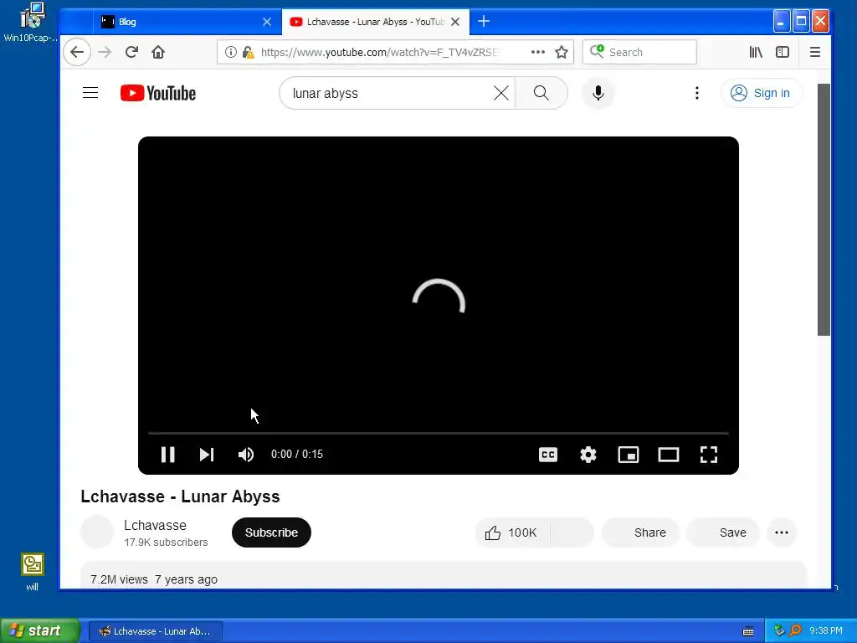857x643 pixels.
Task: Click the Lchavasse channel avatar
Action: click(x=97, y=532)
